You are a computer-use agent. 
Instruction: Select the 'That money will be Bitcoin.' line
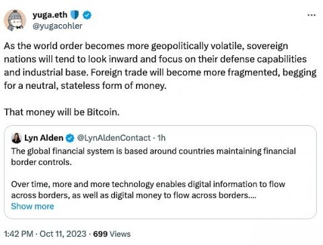[x=62, y=112]
